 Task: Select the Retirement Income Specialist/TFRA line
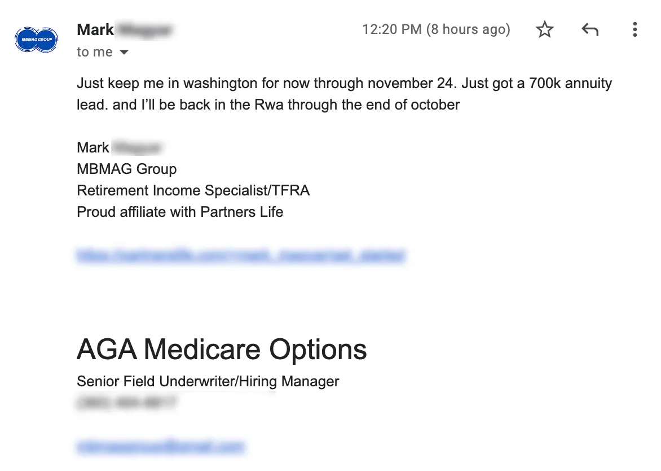tap(193, 190)
